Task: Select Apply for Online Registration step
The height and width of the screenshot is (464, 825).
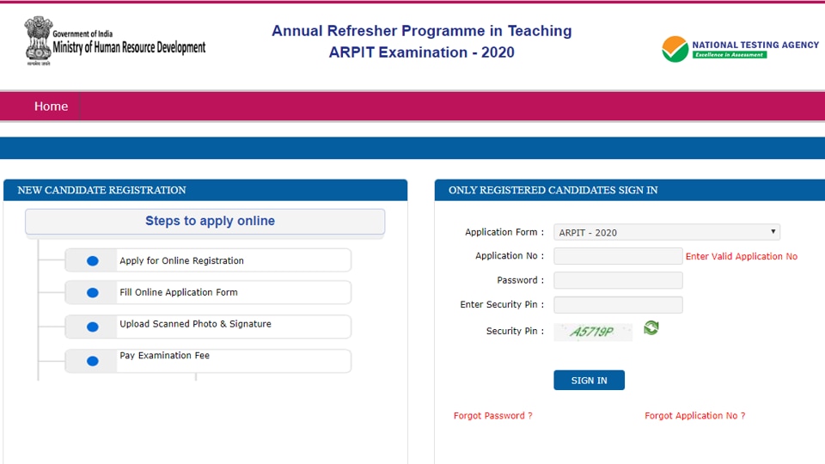Action: tap(181, 261)
